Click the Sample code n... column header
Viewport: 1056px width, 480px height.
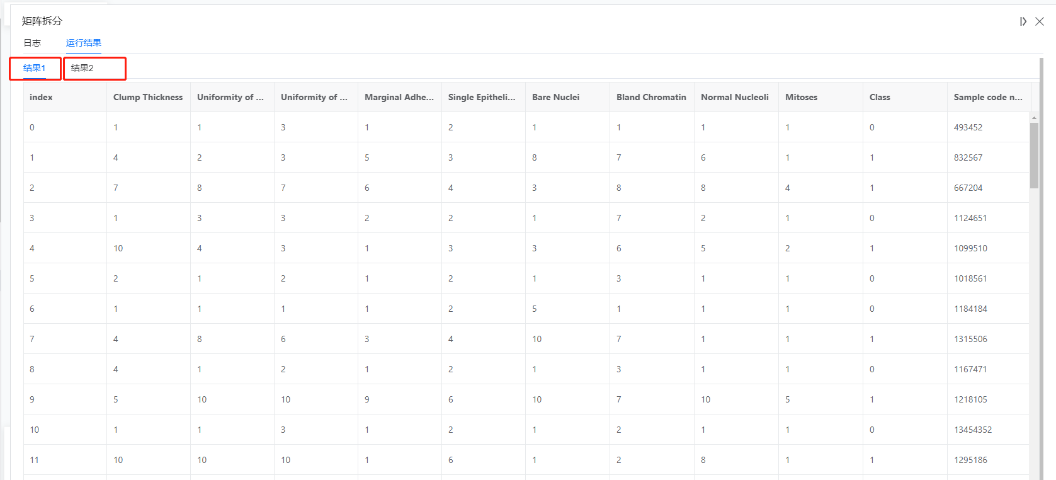pyautogui.click(x=988, y=97)
